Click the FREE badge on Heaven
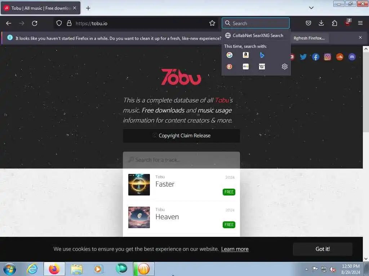Screen dimensions: 369x276 (x=229, y=225)
